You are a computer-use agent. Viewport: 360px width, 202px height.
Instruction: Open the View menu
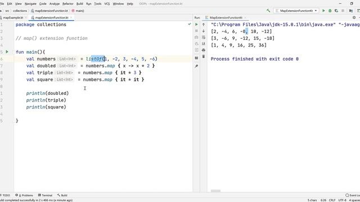pyautogui.click(x=18, y=4)
